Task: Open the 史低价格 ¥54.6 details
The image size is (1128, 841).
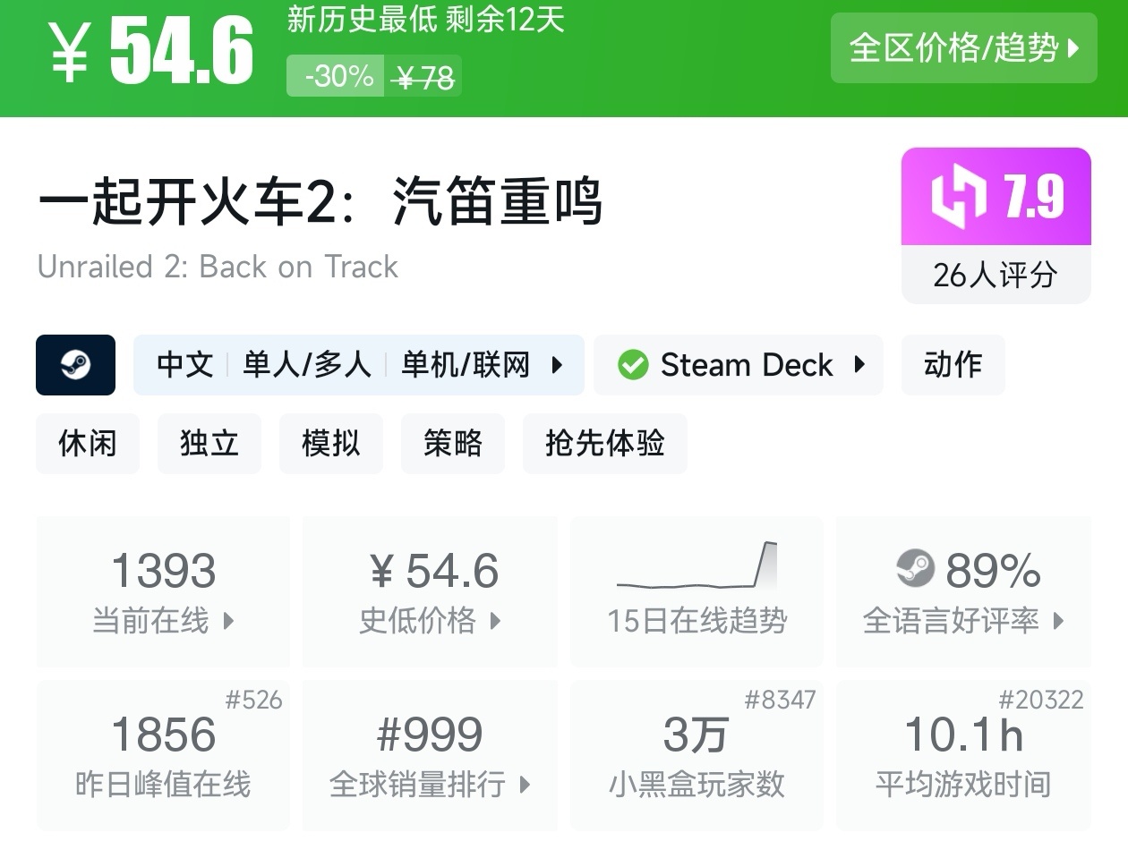Action: coord(430,590)
